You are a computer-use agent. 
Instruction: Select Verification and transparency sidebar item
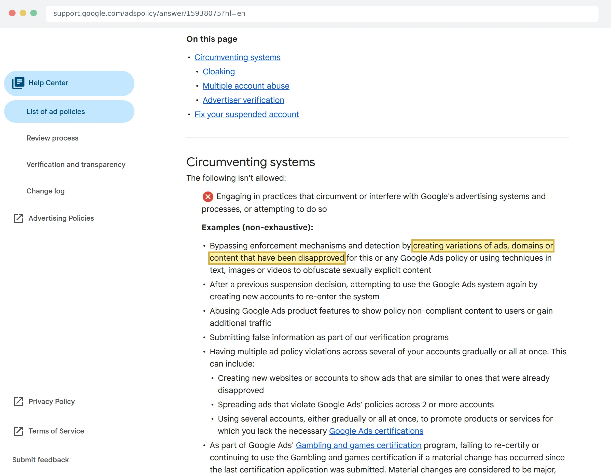[x=76, y=164]
